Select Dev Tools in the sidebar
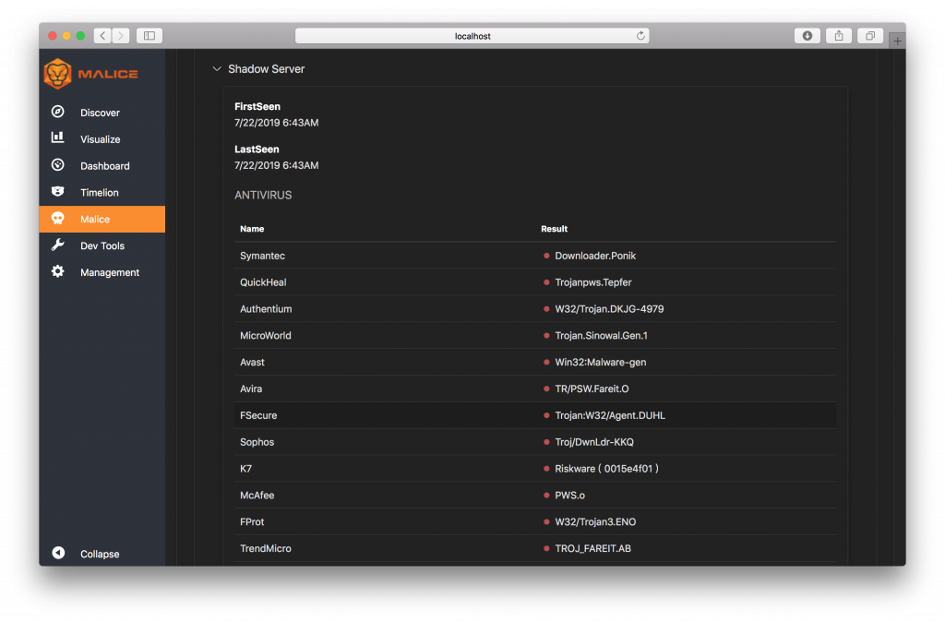Viewport: 945px width, 622px height. (102, 245)
